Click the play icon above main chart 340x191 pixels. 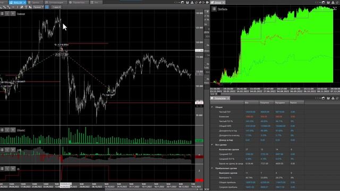pyautogui.click(x=203, y=2)
